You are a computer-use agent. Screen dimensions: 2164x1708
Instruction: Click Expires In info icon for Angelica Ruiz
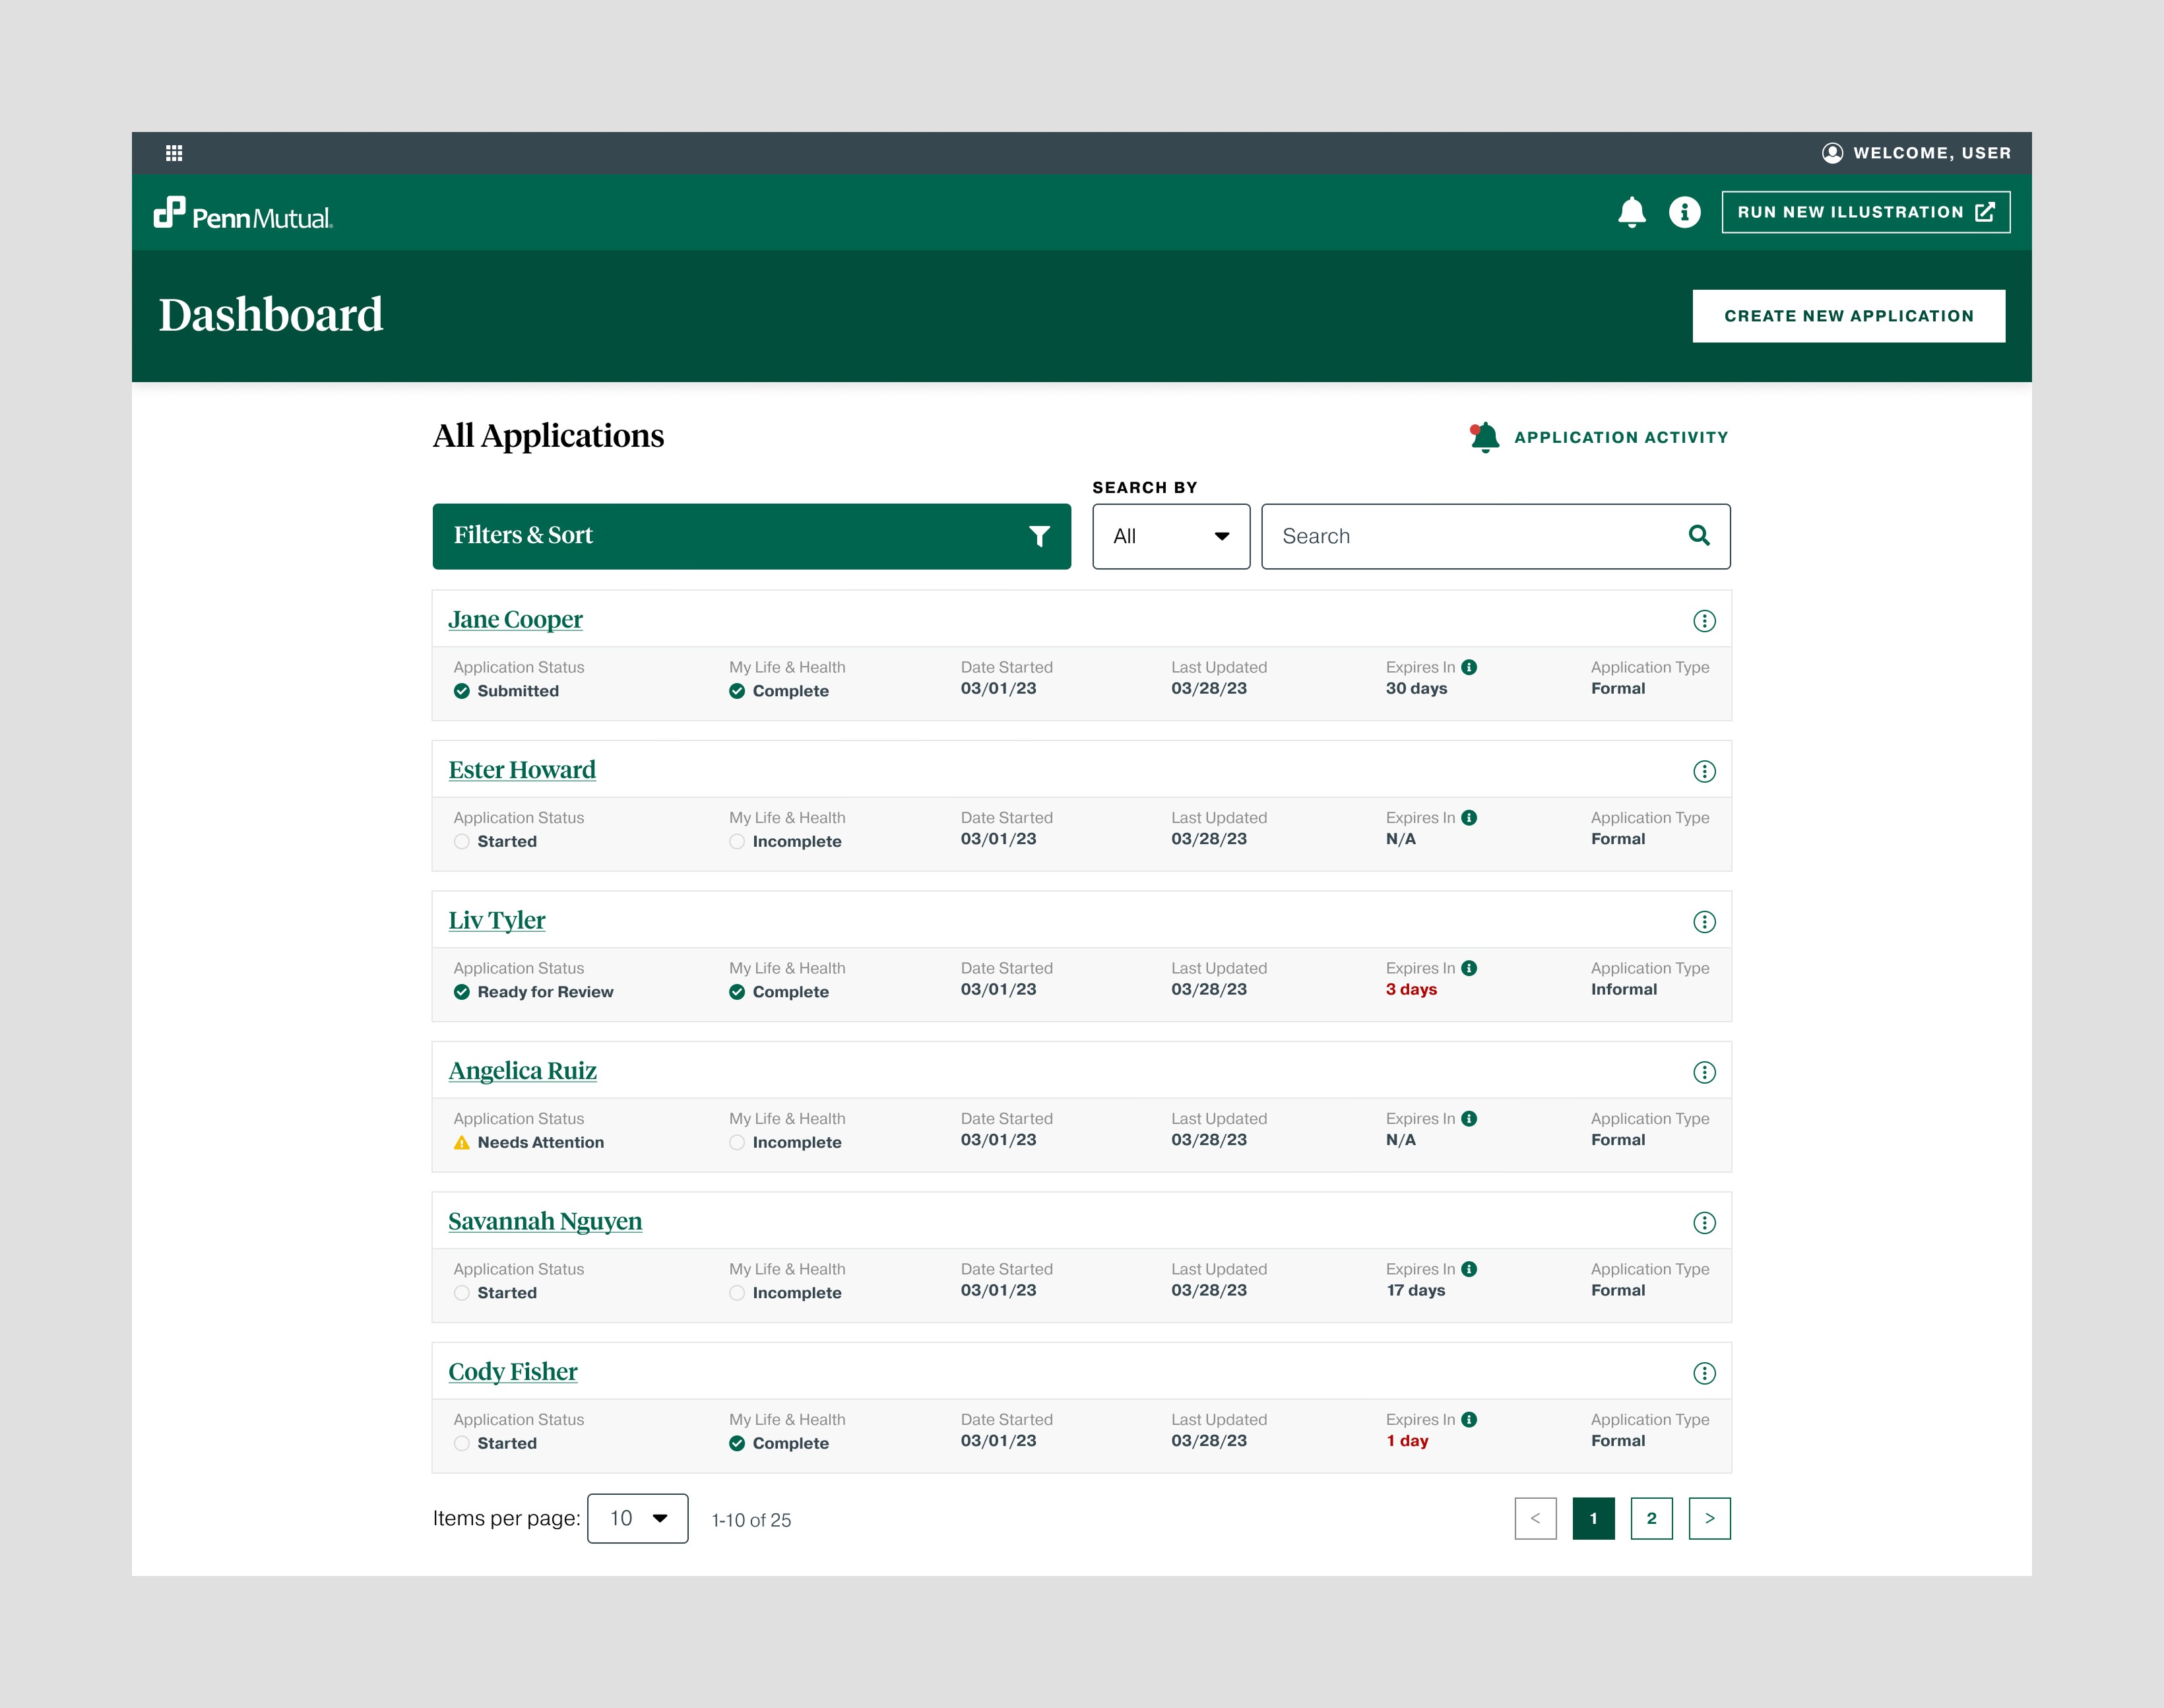click(1469, 1118)
